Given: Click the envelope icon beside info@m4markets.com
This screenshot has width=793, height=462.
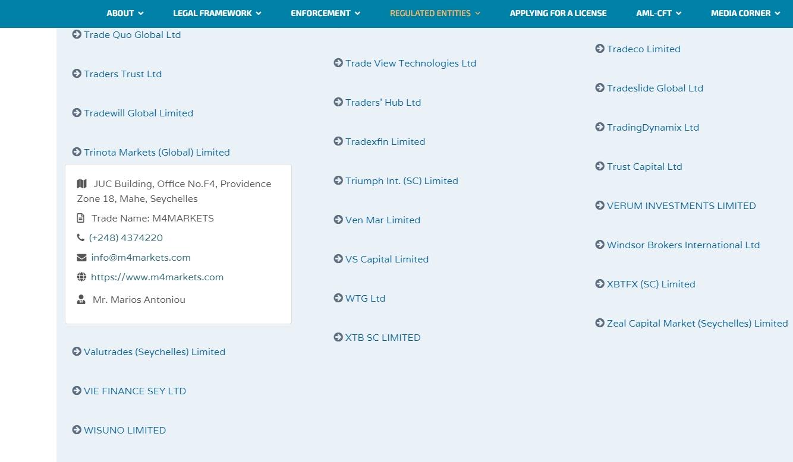Looking at the screenshot, I should (x=81, y=257).
